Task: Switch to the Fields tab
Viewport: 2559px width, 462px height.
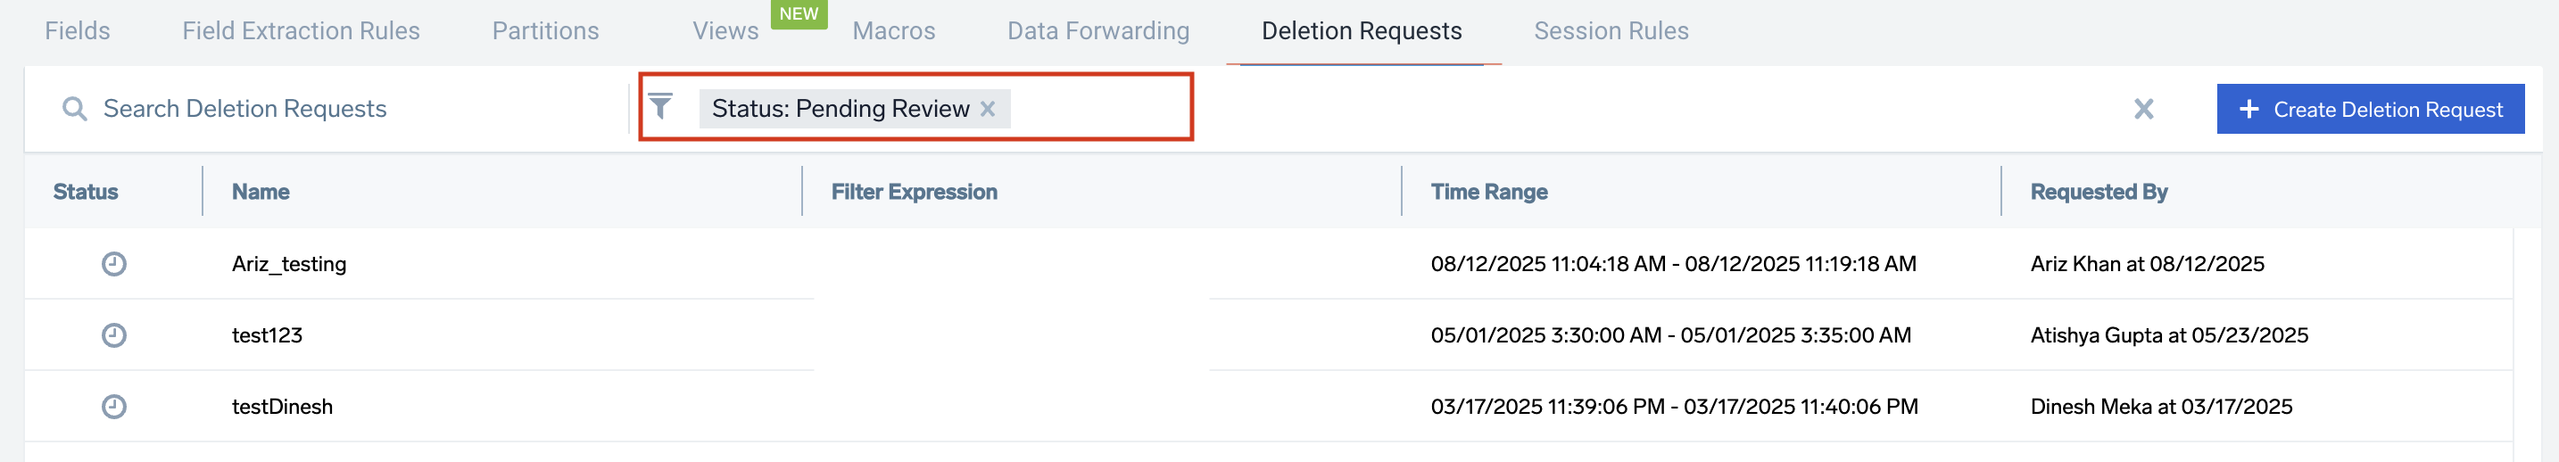Action: [x=78, y=31]
